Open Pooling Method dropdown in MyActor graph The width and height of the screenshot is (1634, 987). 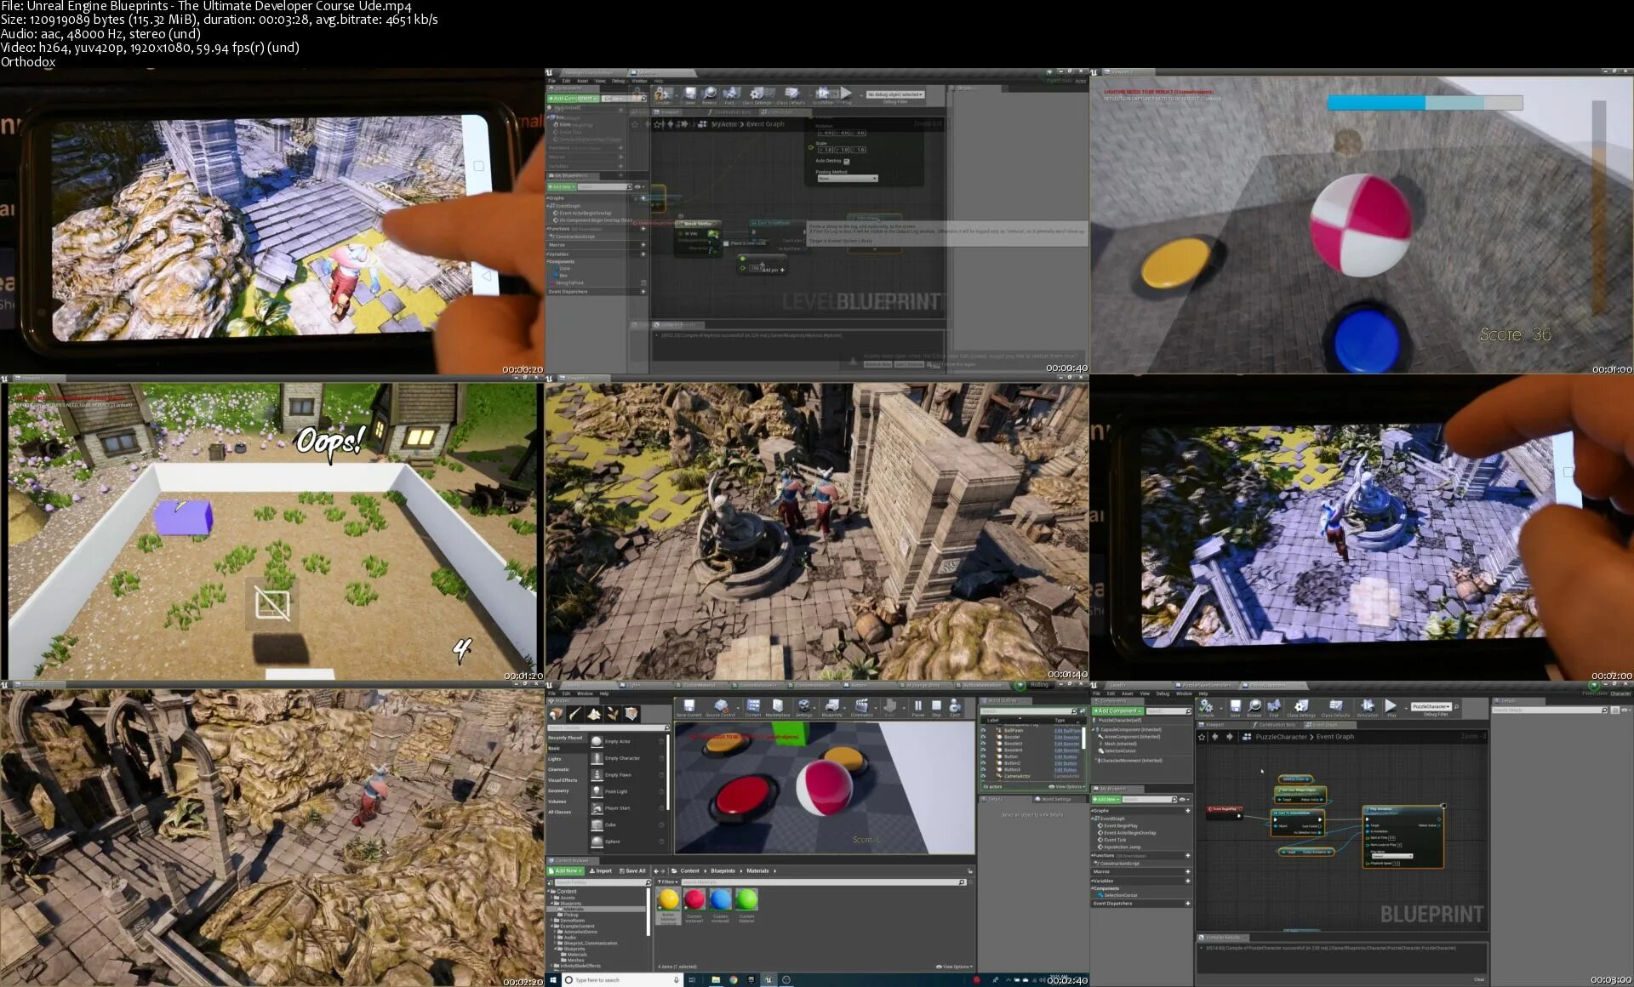(x=847, y=179)
